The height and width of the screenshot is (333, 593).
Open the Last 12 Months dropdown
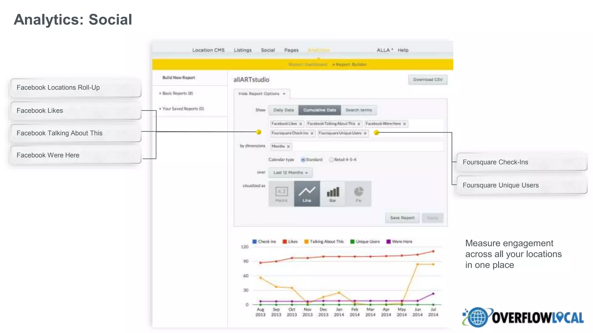[290, 173]
